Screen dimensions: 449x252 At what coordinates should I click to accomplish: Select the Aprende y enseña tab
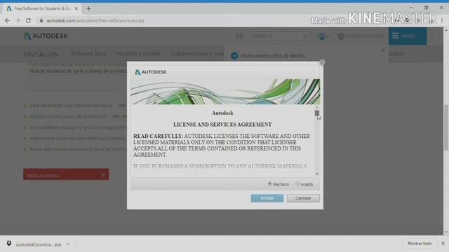(x=139, y=53)
